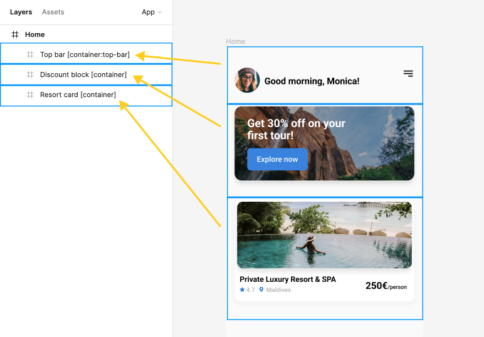Select the Discount block [container] layer
This screenshot has width=484, height=337.
(x=86, y=75)
